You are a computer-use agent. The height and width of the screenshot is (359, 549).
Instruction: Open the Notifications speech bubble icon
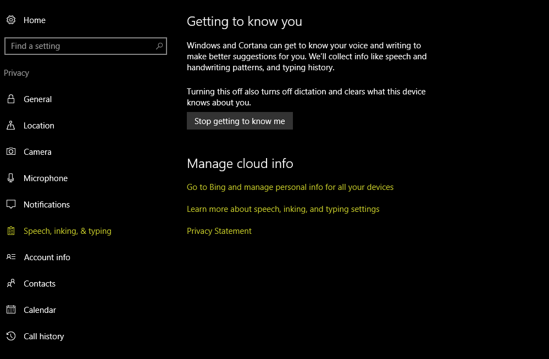click(11, 204)
